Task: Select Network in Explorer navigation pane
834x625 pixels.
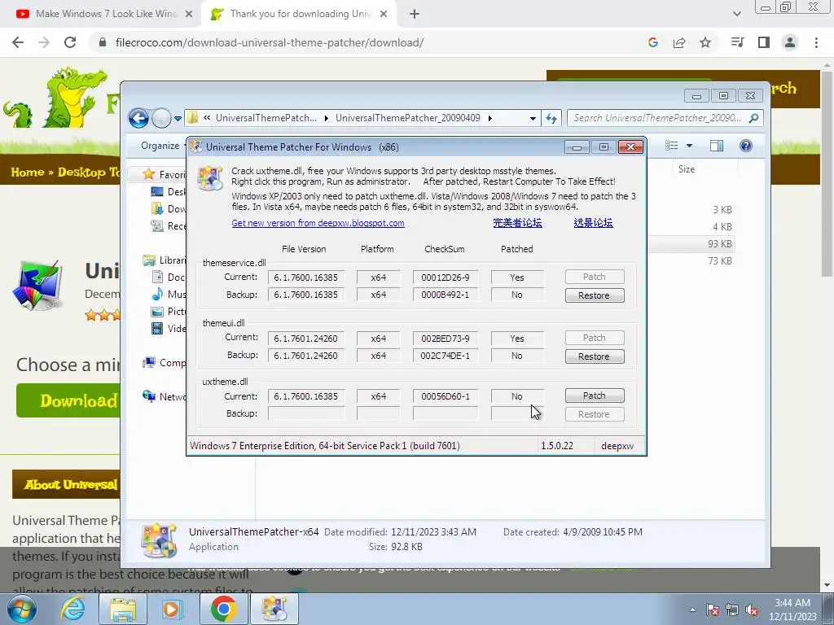Action: pyautogui.click(x=165, y=397)
